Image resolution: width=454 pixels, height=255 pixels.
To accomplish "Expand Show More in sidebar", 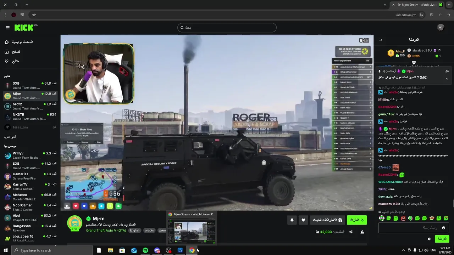I will (x=10, y=137).
